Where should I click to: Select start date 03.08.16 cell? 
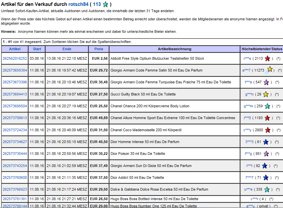pos(37,58)
